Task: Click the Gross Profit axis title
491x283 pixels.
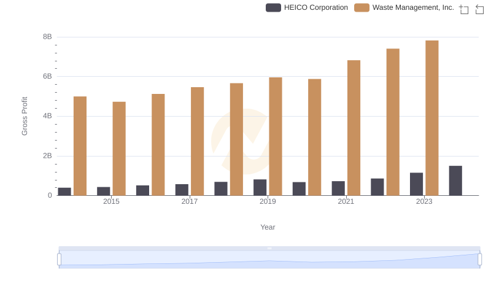Action: 25,116
